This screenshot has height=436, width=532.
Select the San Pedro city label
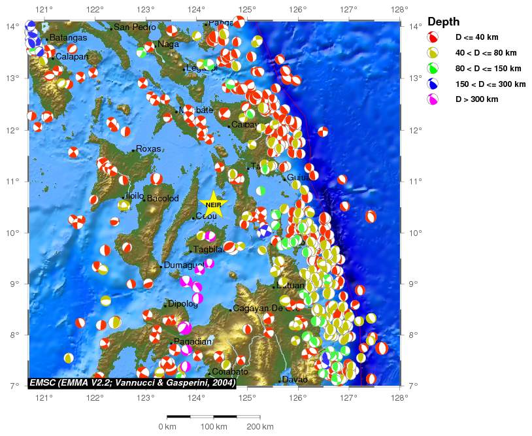pos(135,27)
